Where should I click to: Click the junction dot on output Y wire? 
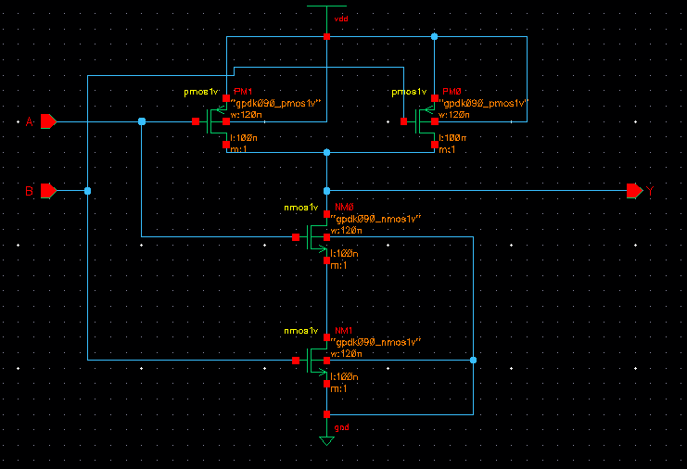(326, 190)
